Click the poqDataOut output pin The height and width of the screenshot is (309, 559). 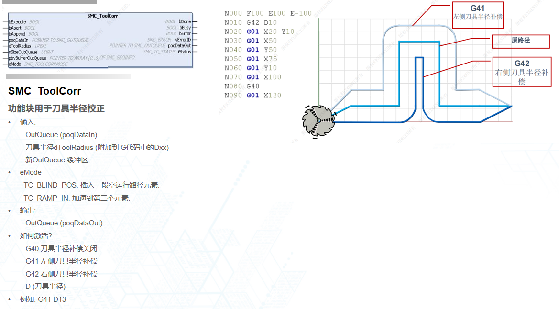click(179, 46)
